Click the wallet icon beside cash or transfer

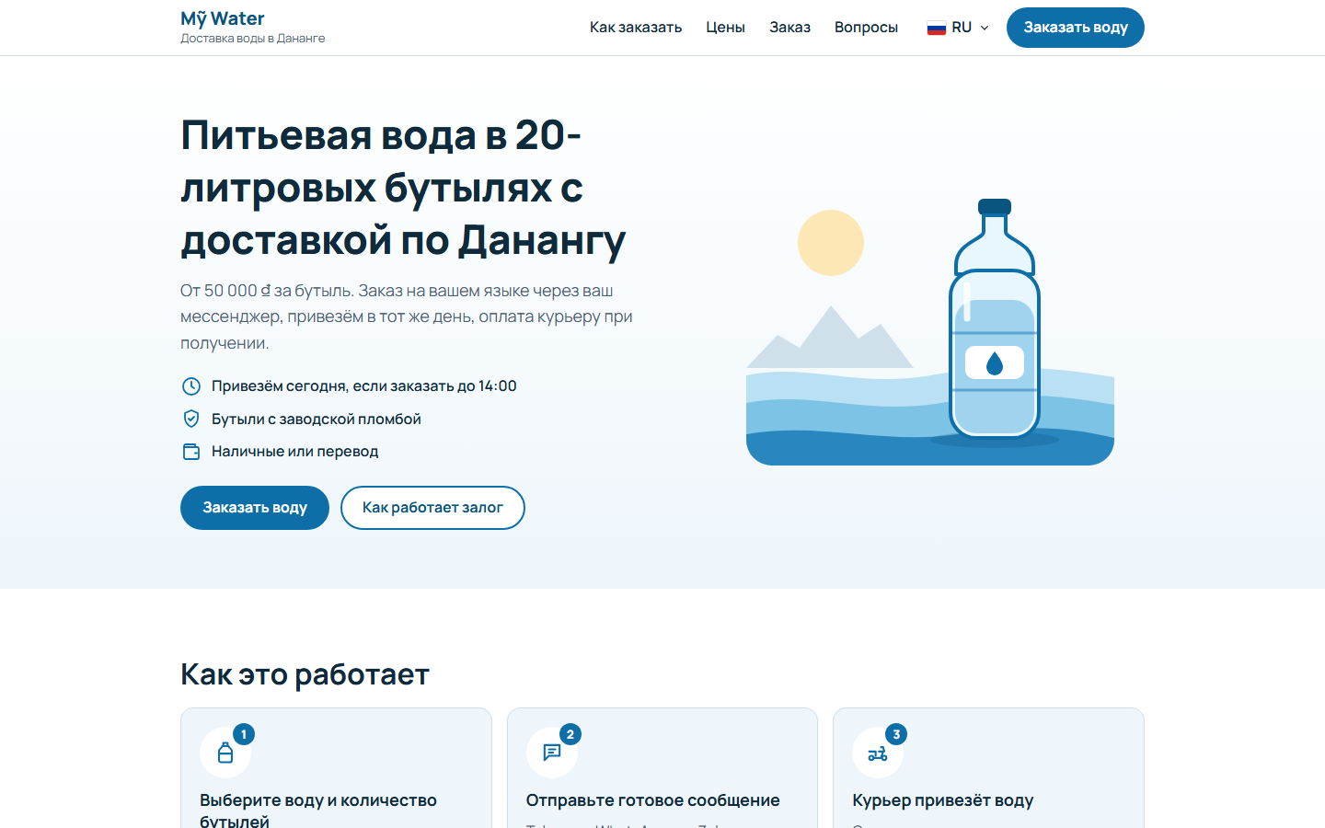[190, 452]
